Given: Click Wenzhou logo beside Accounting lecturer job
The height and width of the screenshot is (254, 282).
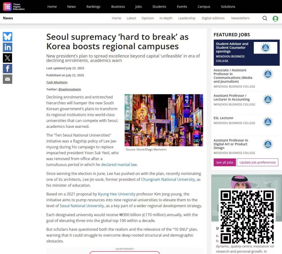Looking at the screenshot, I should click(x=268, y=100).
